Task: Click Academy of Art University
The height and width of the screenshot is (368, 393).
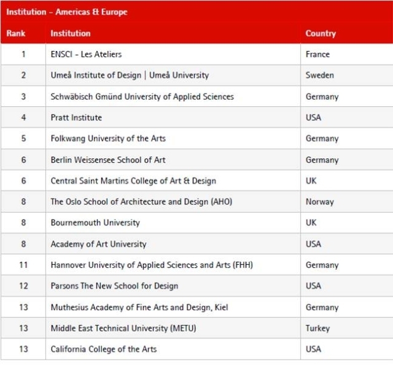Action: (98, 244)
